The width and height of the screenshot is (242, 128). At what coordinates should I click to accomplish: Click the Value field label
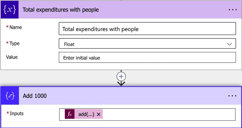click(12, 57)
